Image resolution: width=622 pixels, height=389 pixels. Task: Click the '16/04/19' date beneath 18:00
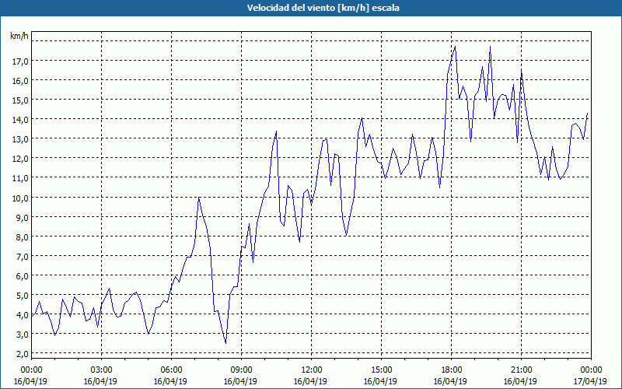(x=450, y=381)
